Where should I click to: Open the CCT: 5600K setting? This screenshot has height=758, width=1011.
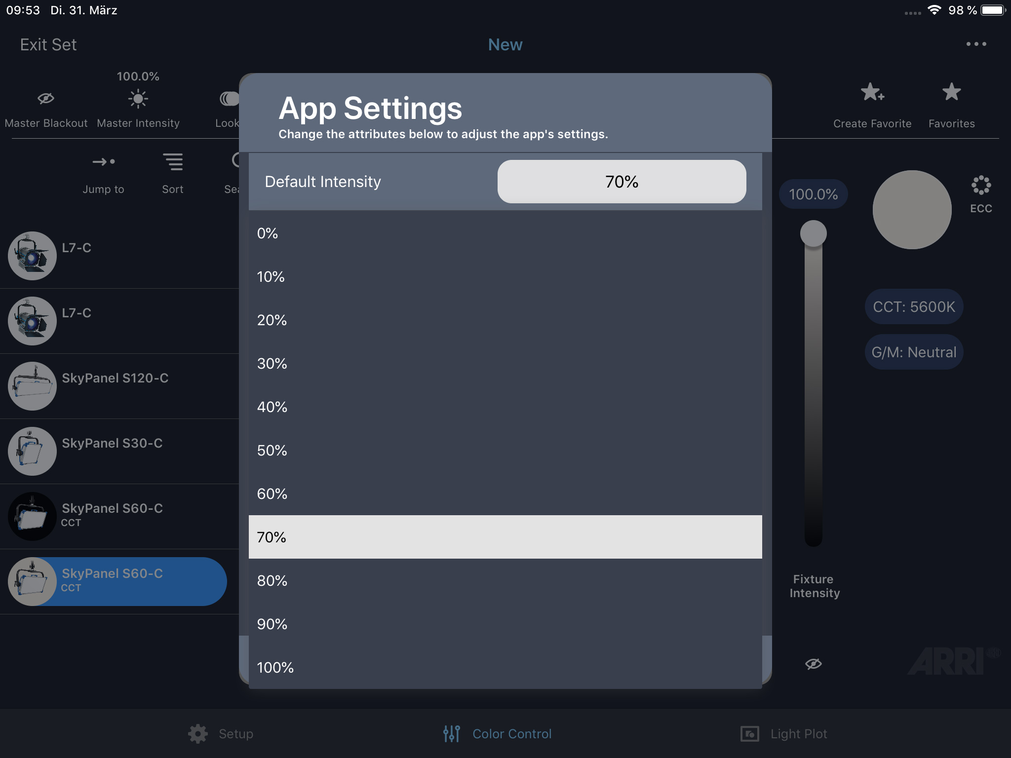pyautogui.click(x=913, y=306)
